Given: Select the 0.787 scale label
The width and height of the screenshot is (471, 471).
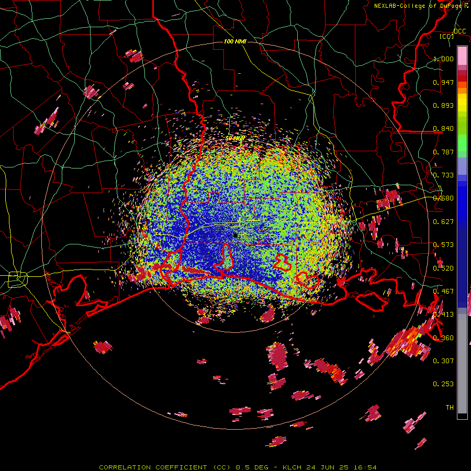Looking at the screenshot, I should 443,152.
